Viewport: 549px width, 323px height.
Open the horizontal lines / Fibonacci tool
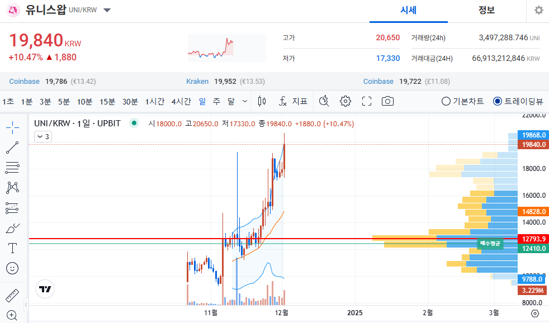pyautogui.click(x=12, y=168)
